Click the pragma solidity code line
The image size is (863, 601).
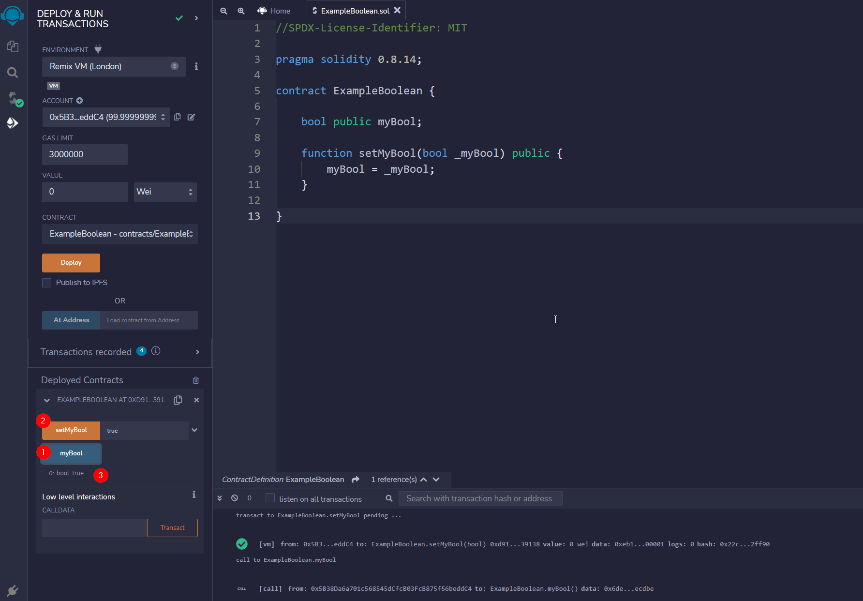(349, 60)
